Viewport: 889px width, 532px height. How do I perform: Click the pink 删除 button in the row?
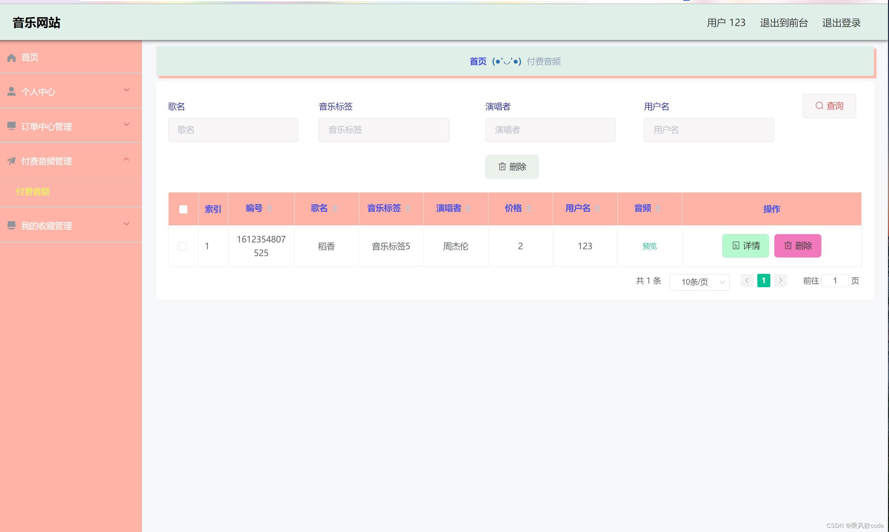click(x=797, y=246)
